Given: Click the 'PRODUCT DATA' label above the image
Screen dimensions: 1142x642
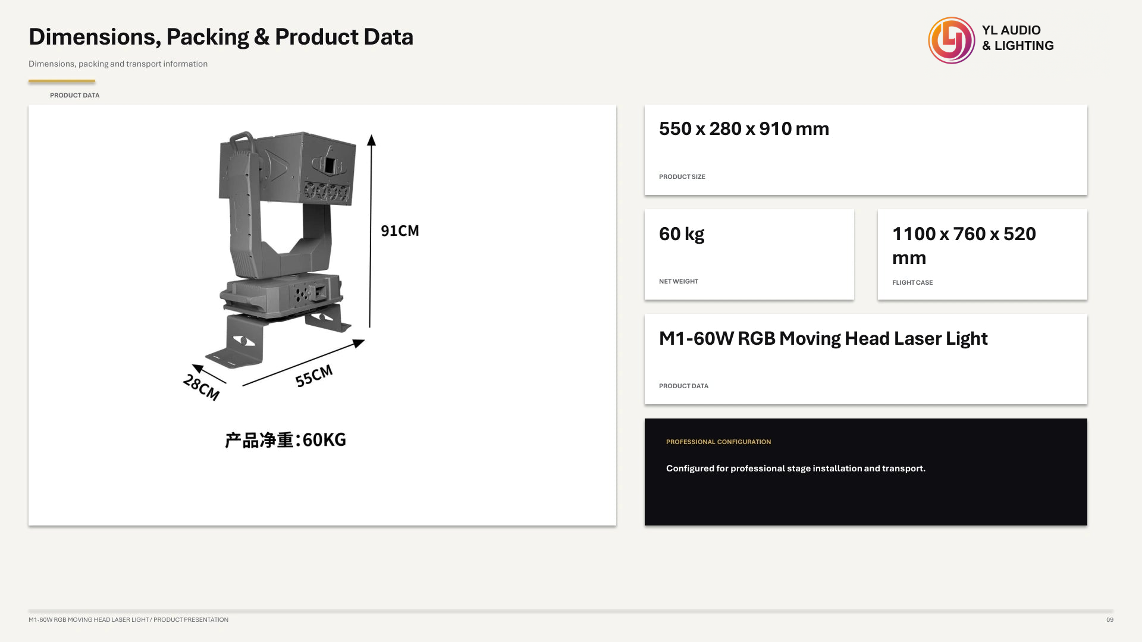Looking at the screenshot, I should pos(74,95).
